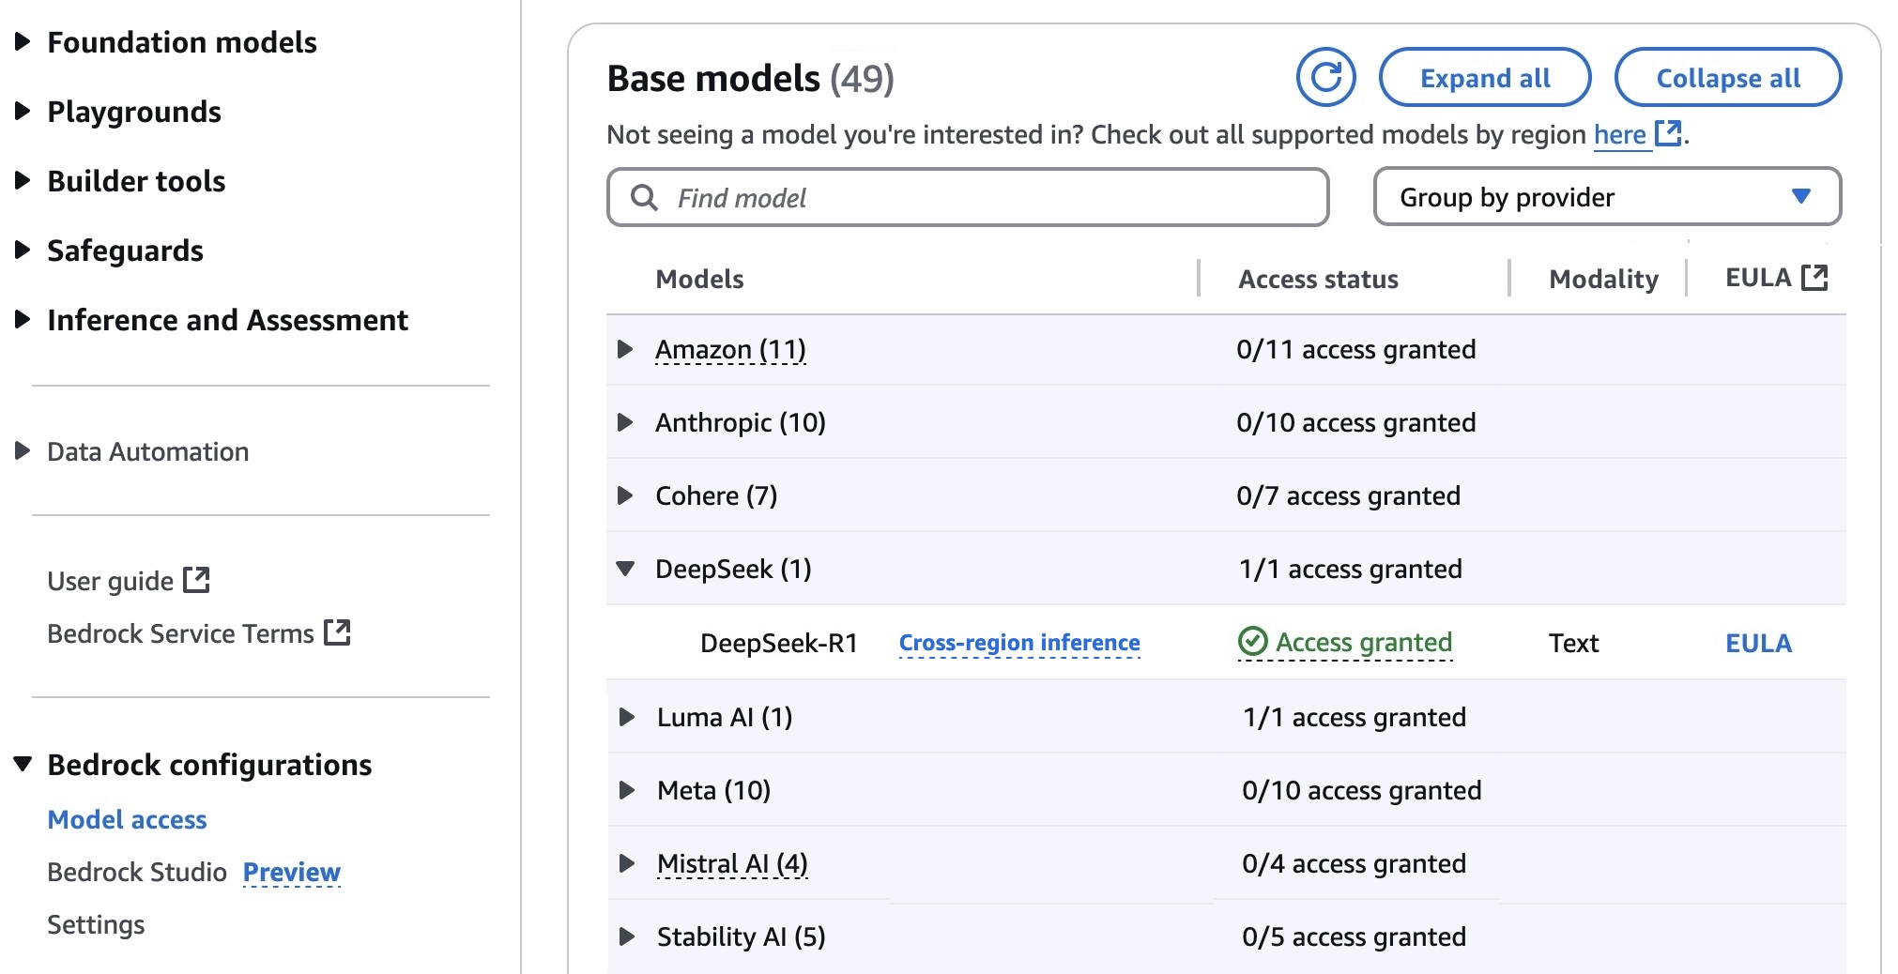The width and height of the screenshot is (1898, 974).
Task: Click the green Access granted checkmark icon
Action: (1252, 642)
